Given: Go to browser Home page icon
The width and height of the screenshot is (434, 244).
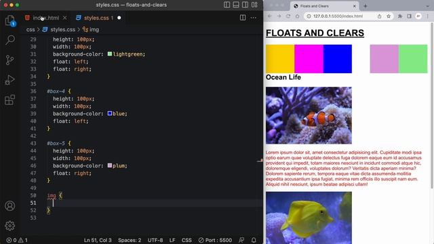Looking at the screenshot, I should [297, 16].
